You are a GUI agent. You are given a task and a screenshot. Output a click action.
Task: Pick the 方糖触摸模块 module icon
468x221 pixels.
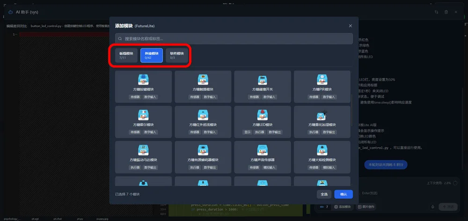click(x=203, y=80)
